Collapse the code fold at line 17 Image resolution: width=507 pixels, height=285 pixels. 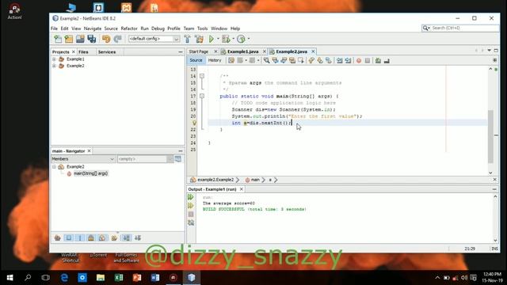(x=202, y=96)
